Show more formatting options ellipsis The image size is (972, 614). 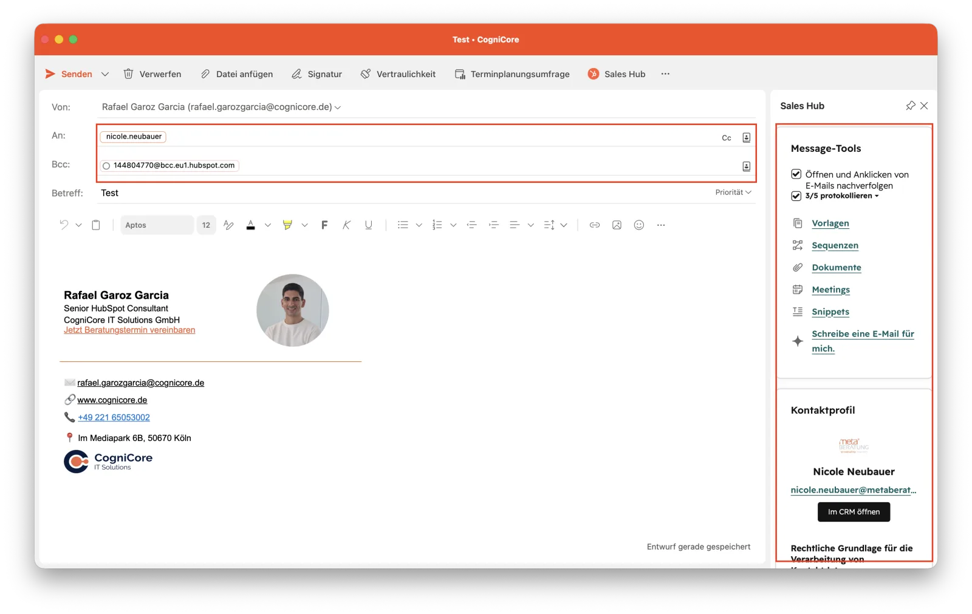pos(661,225)
